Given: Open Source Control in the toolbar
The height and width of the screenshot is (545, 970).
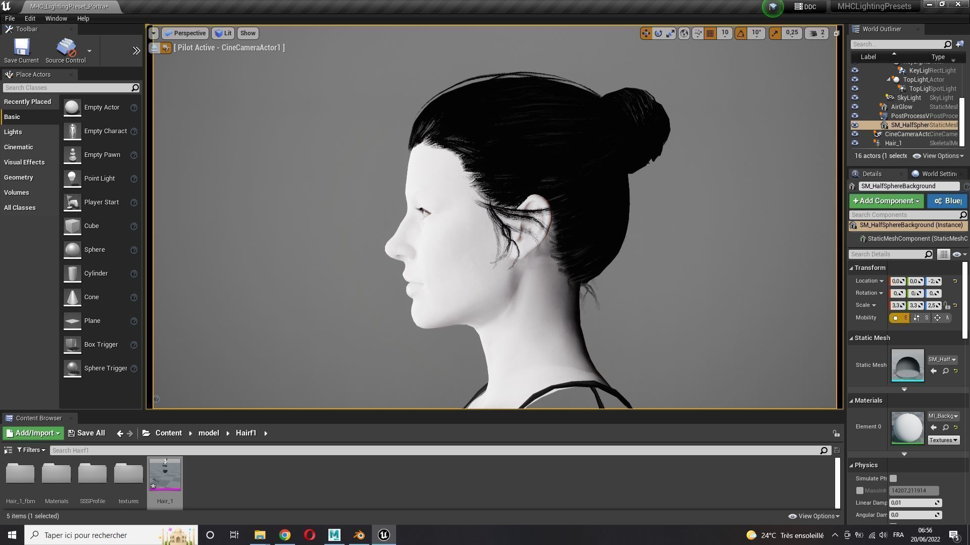Looking at the screenshot, I should (66, 50).
